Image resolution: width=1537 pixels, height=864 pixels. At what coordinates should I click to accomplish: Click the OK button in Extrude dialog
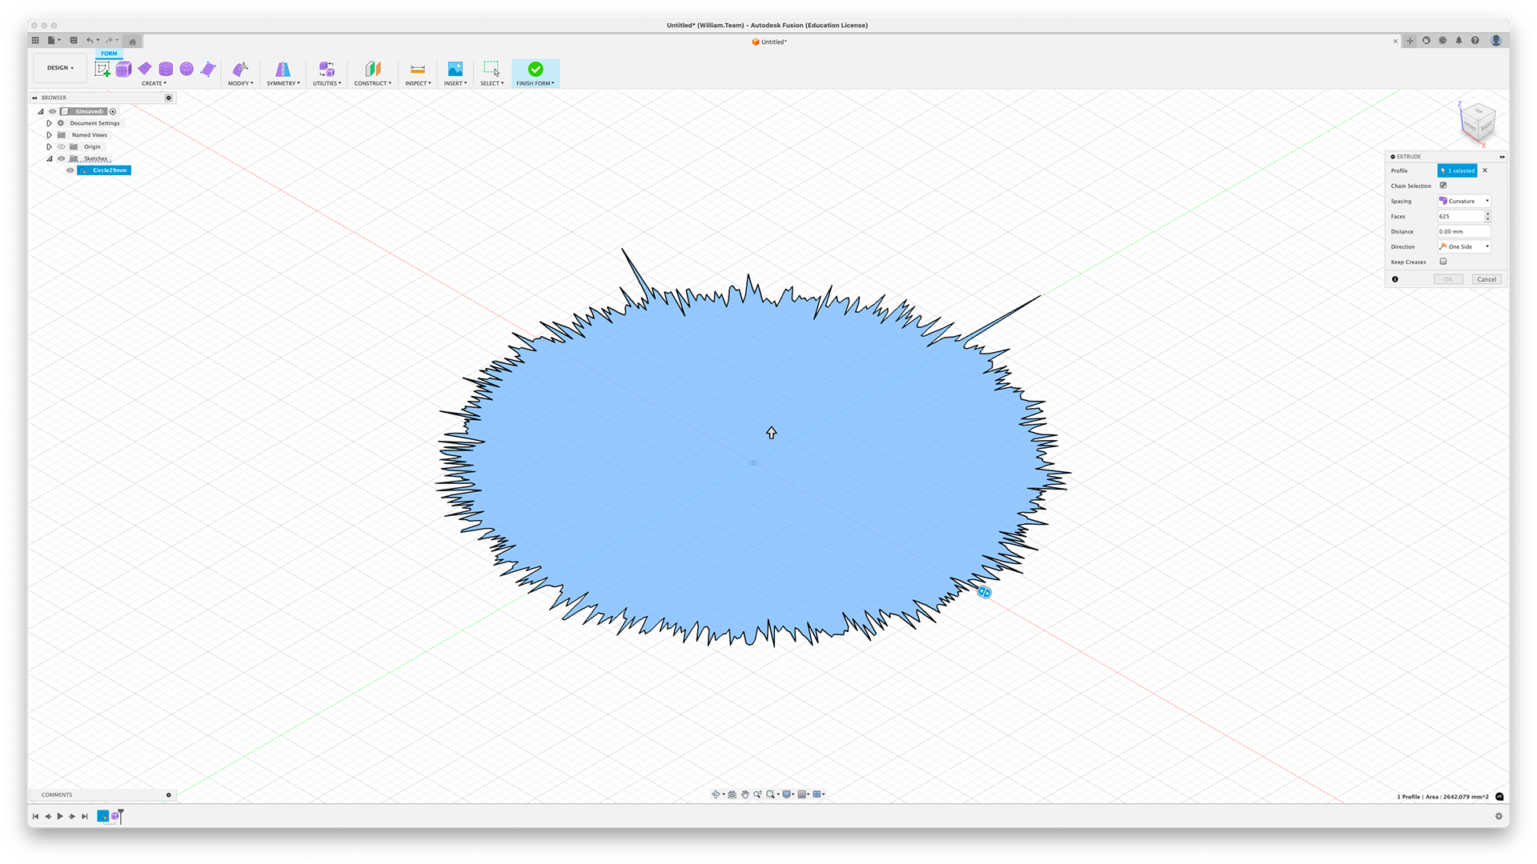[x=1448, y=279]
